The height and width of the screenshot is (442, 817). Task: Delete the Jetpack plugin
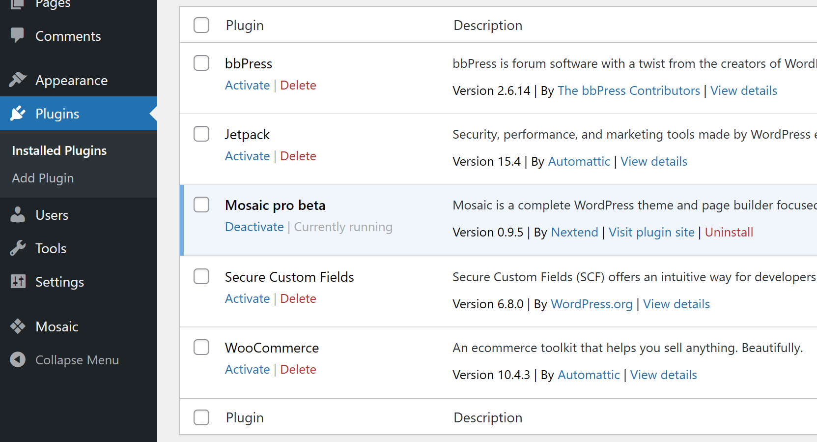pyautogui.click(x=298, y=156)
